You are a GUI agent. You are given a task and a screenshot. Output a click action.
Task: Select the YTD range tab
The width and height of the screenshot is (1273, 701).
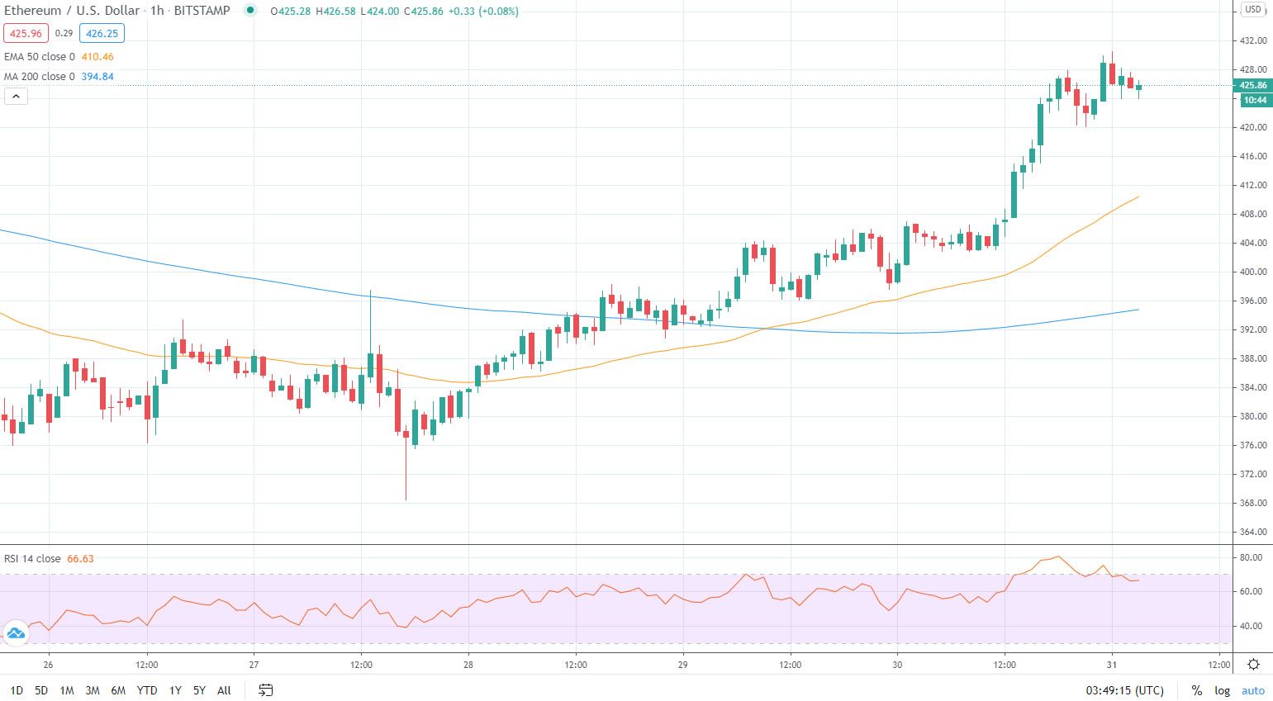coord(146,690)
